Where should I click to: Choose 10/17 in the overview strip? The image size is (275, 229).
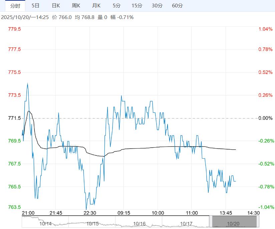point(186,224)
